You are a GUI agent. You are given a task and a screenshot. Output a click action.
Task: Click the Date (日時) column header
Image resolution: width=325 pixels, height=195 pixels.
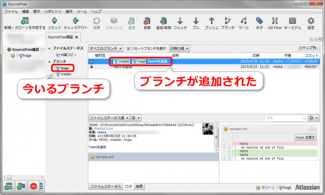pos(255,55)
